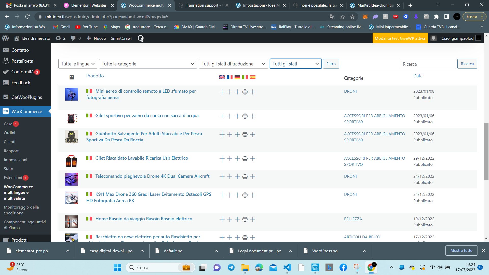
Task: Add Spanish translation for K911 Max Drone
Action: (252, 195)
